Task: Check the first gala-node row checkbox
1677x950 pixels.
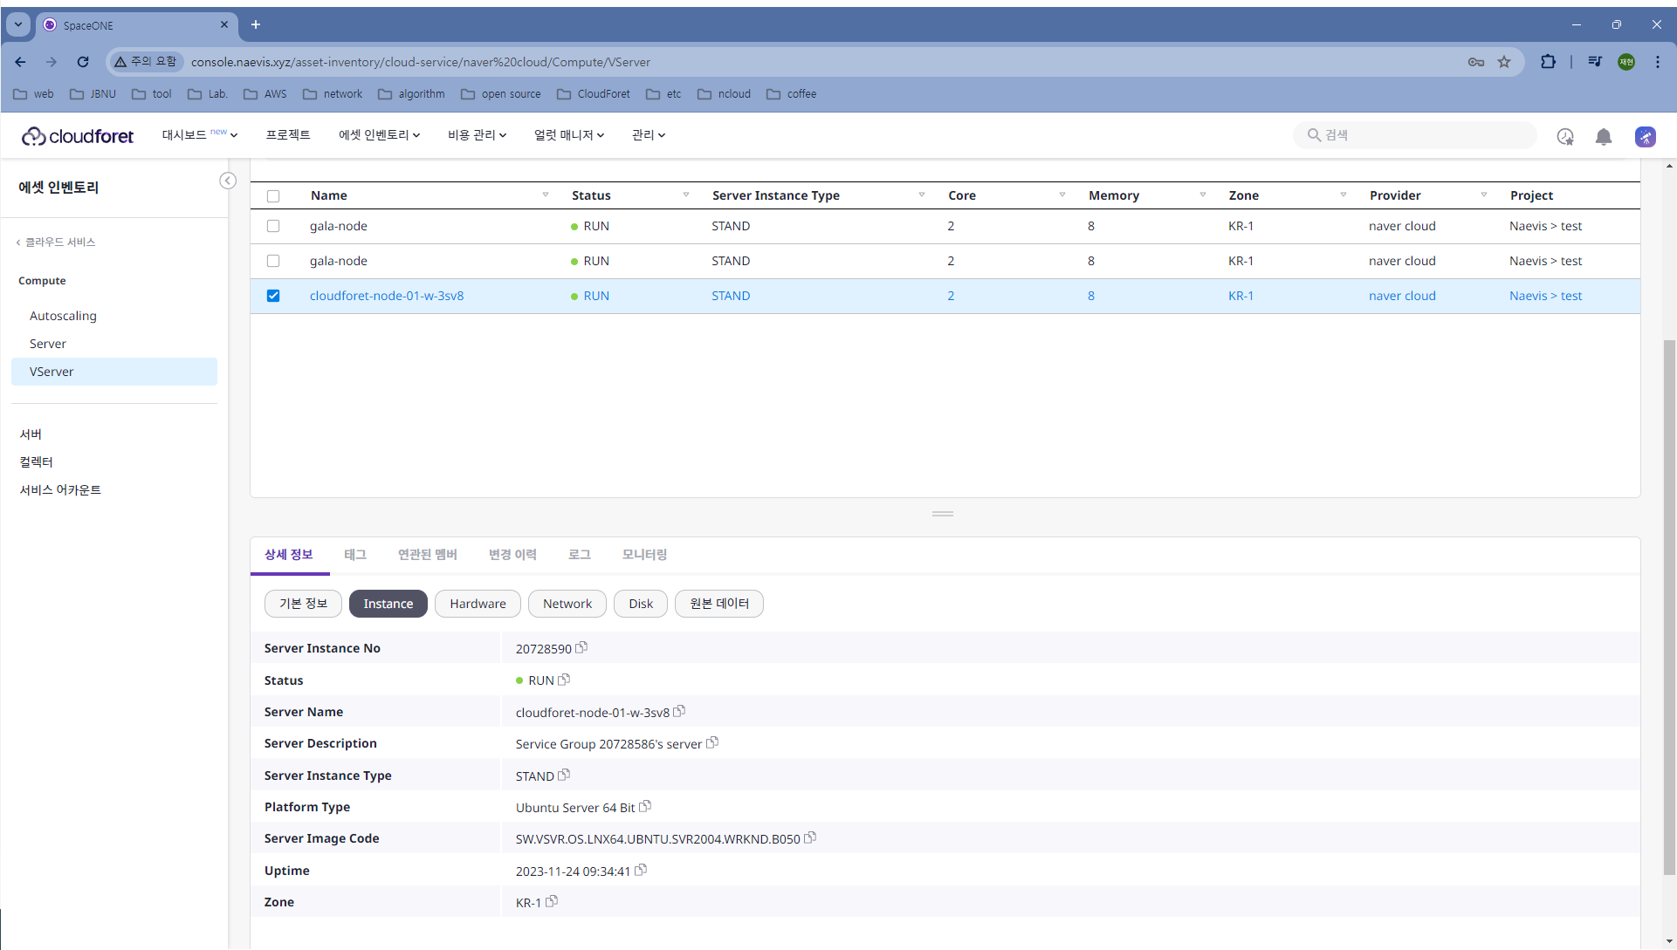Action: click(x=273, y=226)
